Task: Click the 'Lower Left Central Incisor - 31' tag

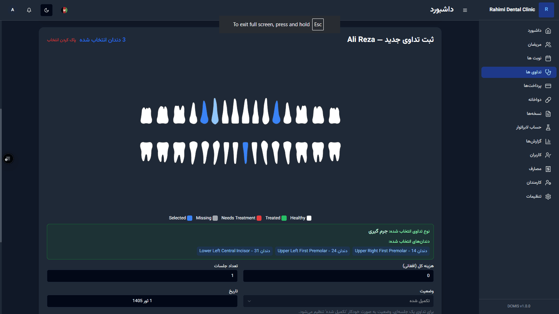Action: tap(235, 251)
